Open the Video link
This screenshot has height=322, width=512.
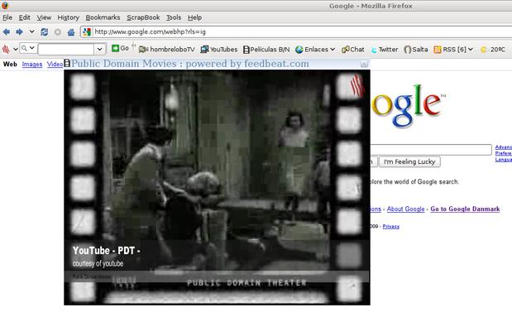(55, 65)
